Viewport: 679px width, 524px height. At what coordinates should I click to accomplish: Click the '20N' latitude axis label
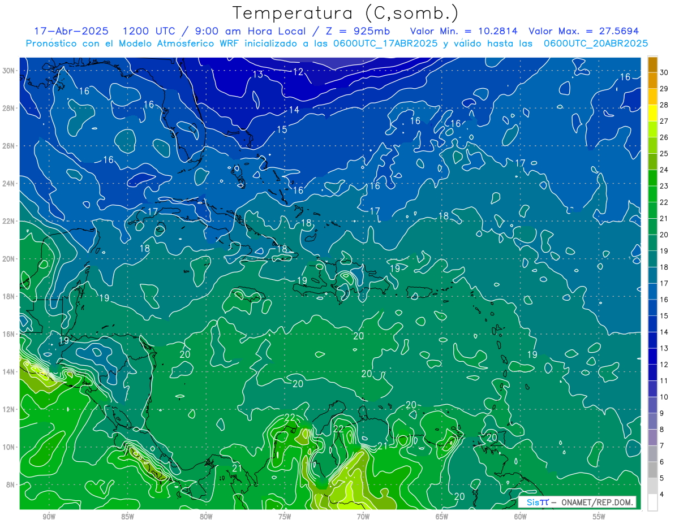[x=8, y=259]
